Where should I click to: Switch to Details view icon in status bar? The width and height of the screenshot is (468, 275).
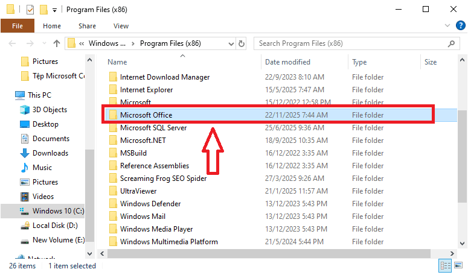click(445, 266)
